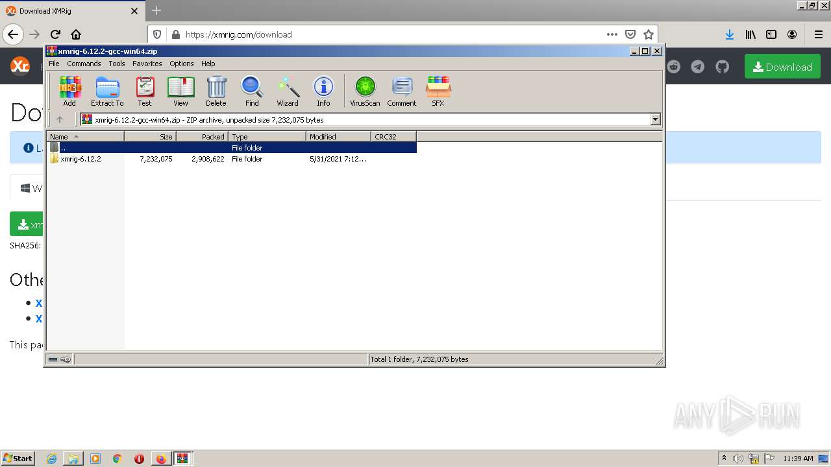Reload the Firefox page

pos(55,34)
